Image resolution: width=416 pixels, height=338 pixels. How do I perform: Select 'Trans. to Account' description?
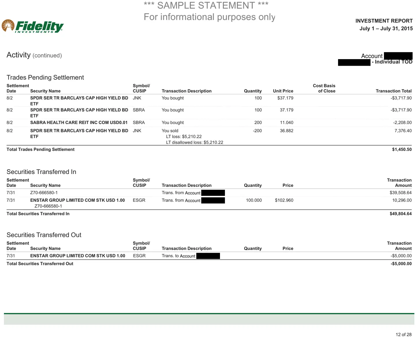pos(179,256)
